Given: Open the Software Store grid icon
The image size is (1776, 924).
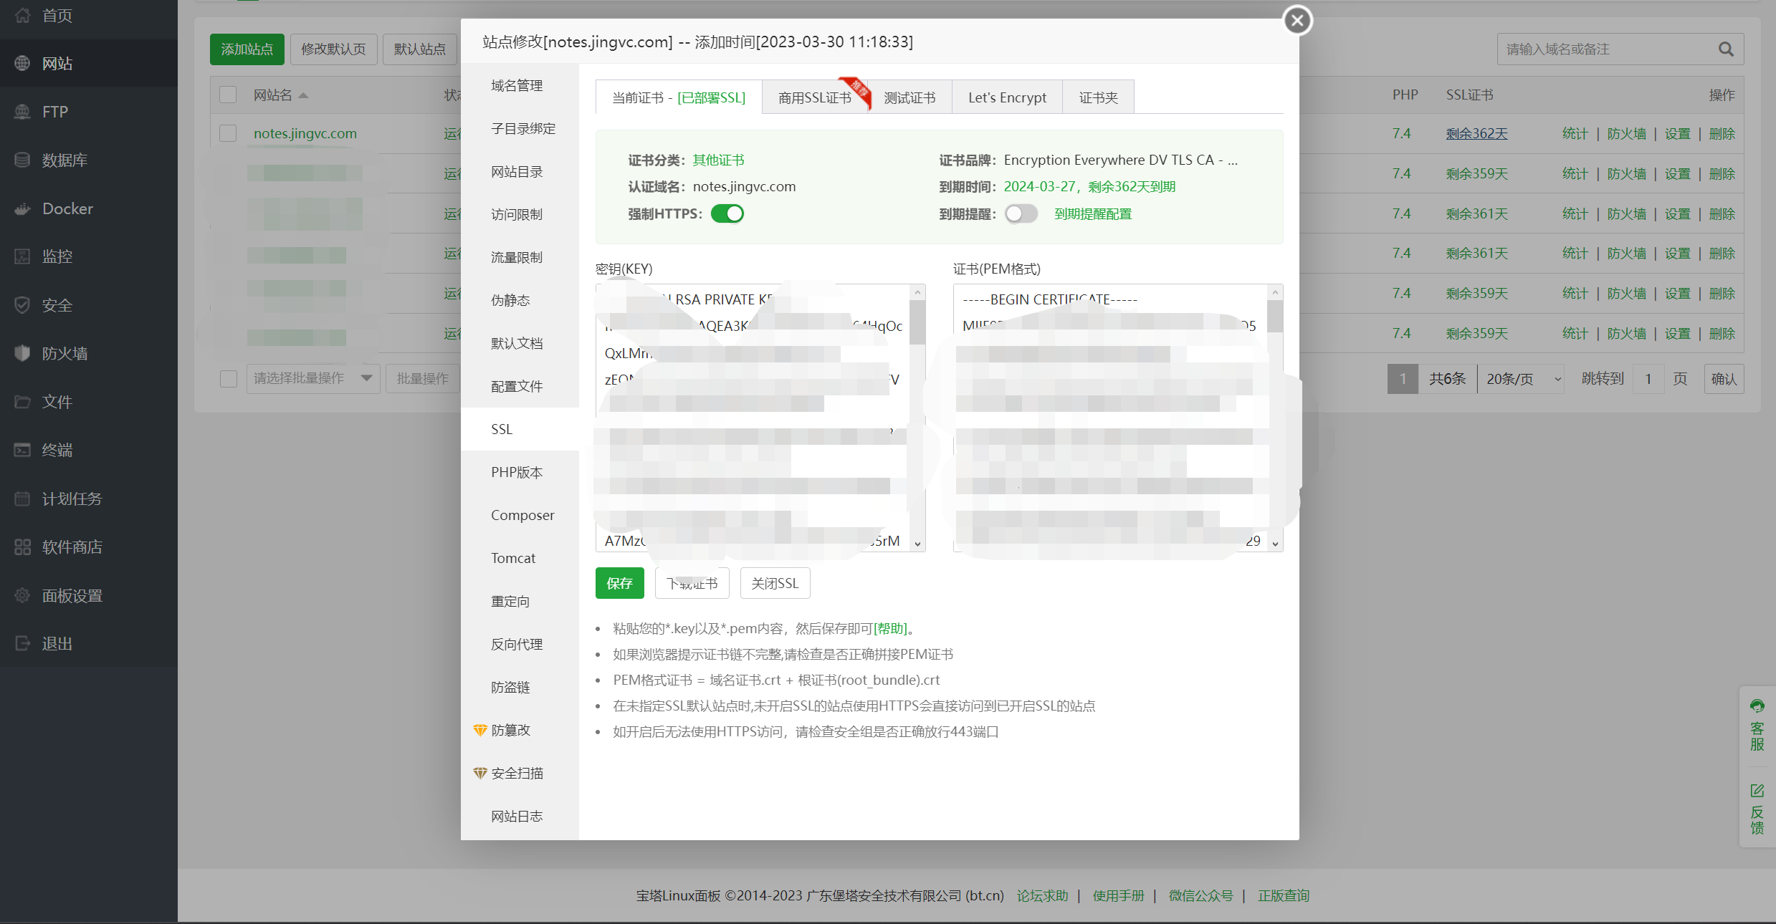Looking at the screenshot, I should [22, 547].
